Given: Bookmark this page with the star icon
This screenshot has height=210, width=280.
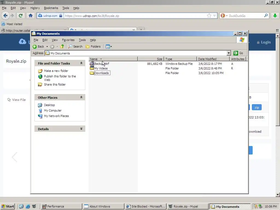Looking at the screenshot, I should click(209, 16).
